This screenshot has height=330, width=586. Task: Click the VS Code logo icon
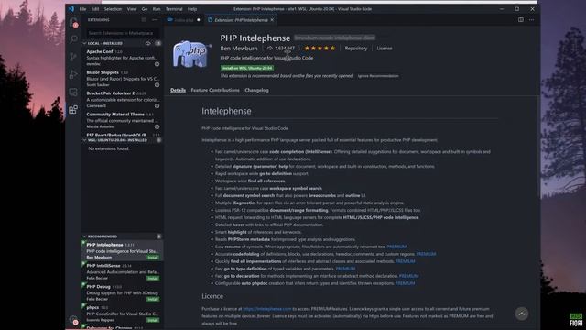[x=71, y=9]
